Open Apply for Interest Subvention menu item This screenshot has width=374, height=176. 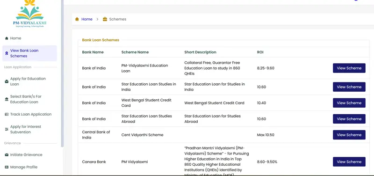29,129
